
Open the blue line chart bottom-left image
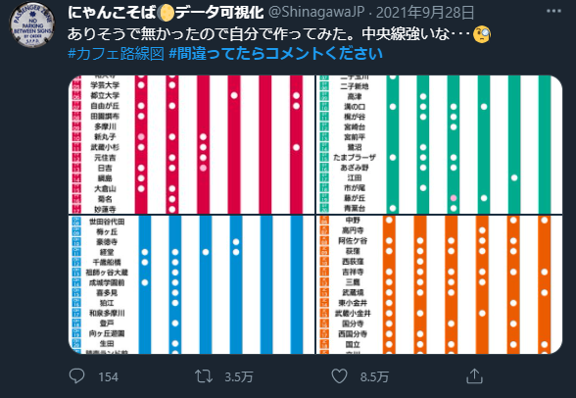click(191, 285)
